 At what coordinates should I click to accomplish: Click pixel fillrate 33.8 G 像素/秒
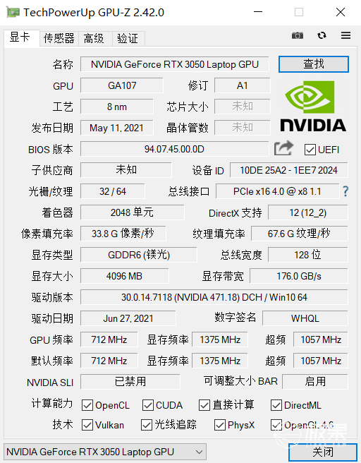pos(123,234)
